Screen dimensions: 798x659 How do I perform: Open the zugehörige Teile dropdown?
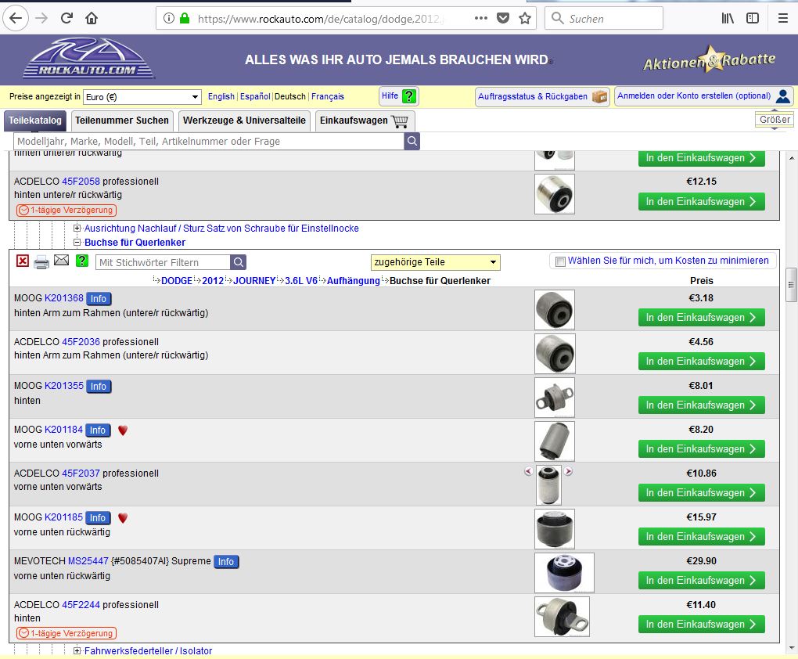pyautogui.click(x=435, y=262)
